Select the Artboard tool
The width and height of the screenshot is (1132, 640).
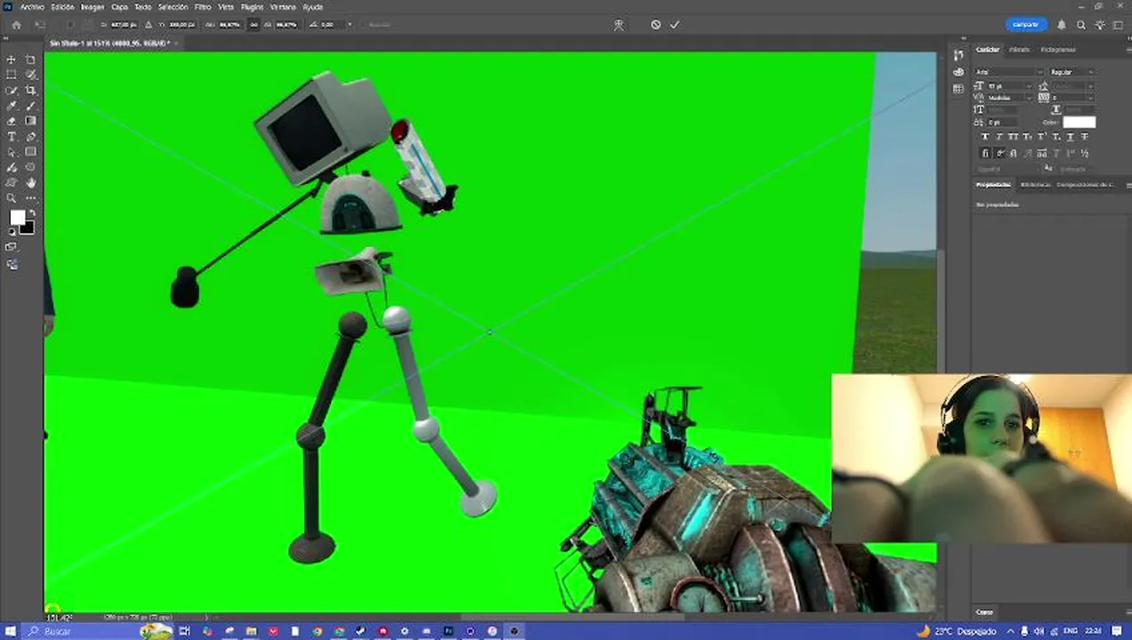[x=31, y=60]
